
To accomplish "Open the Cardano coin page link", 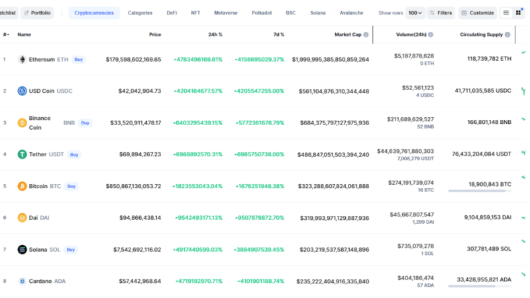I will tap(40, 281).
